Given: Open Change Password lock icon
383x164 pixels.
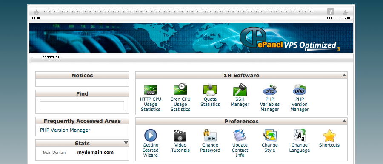Looking at the screenshot, I should [210, 136].
